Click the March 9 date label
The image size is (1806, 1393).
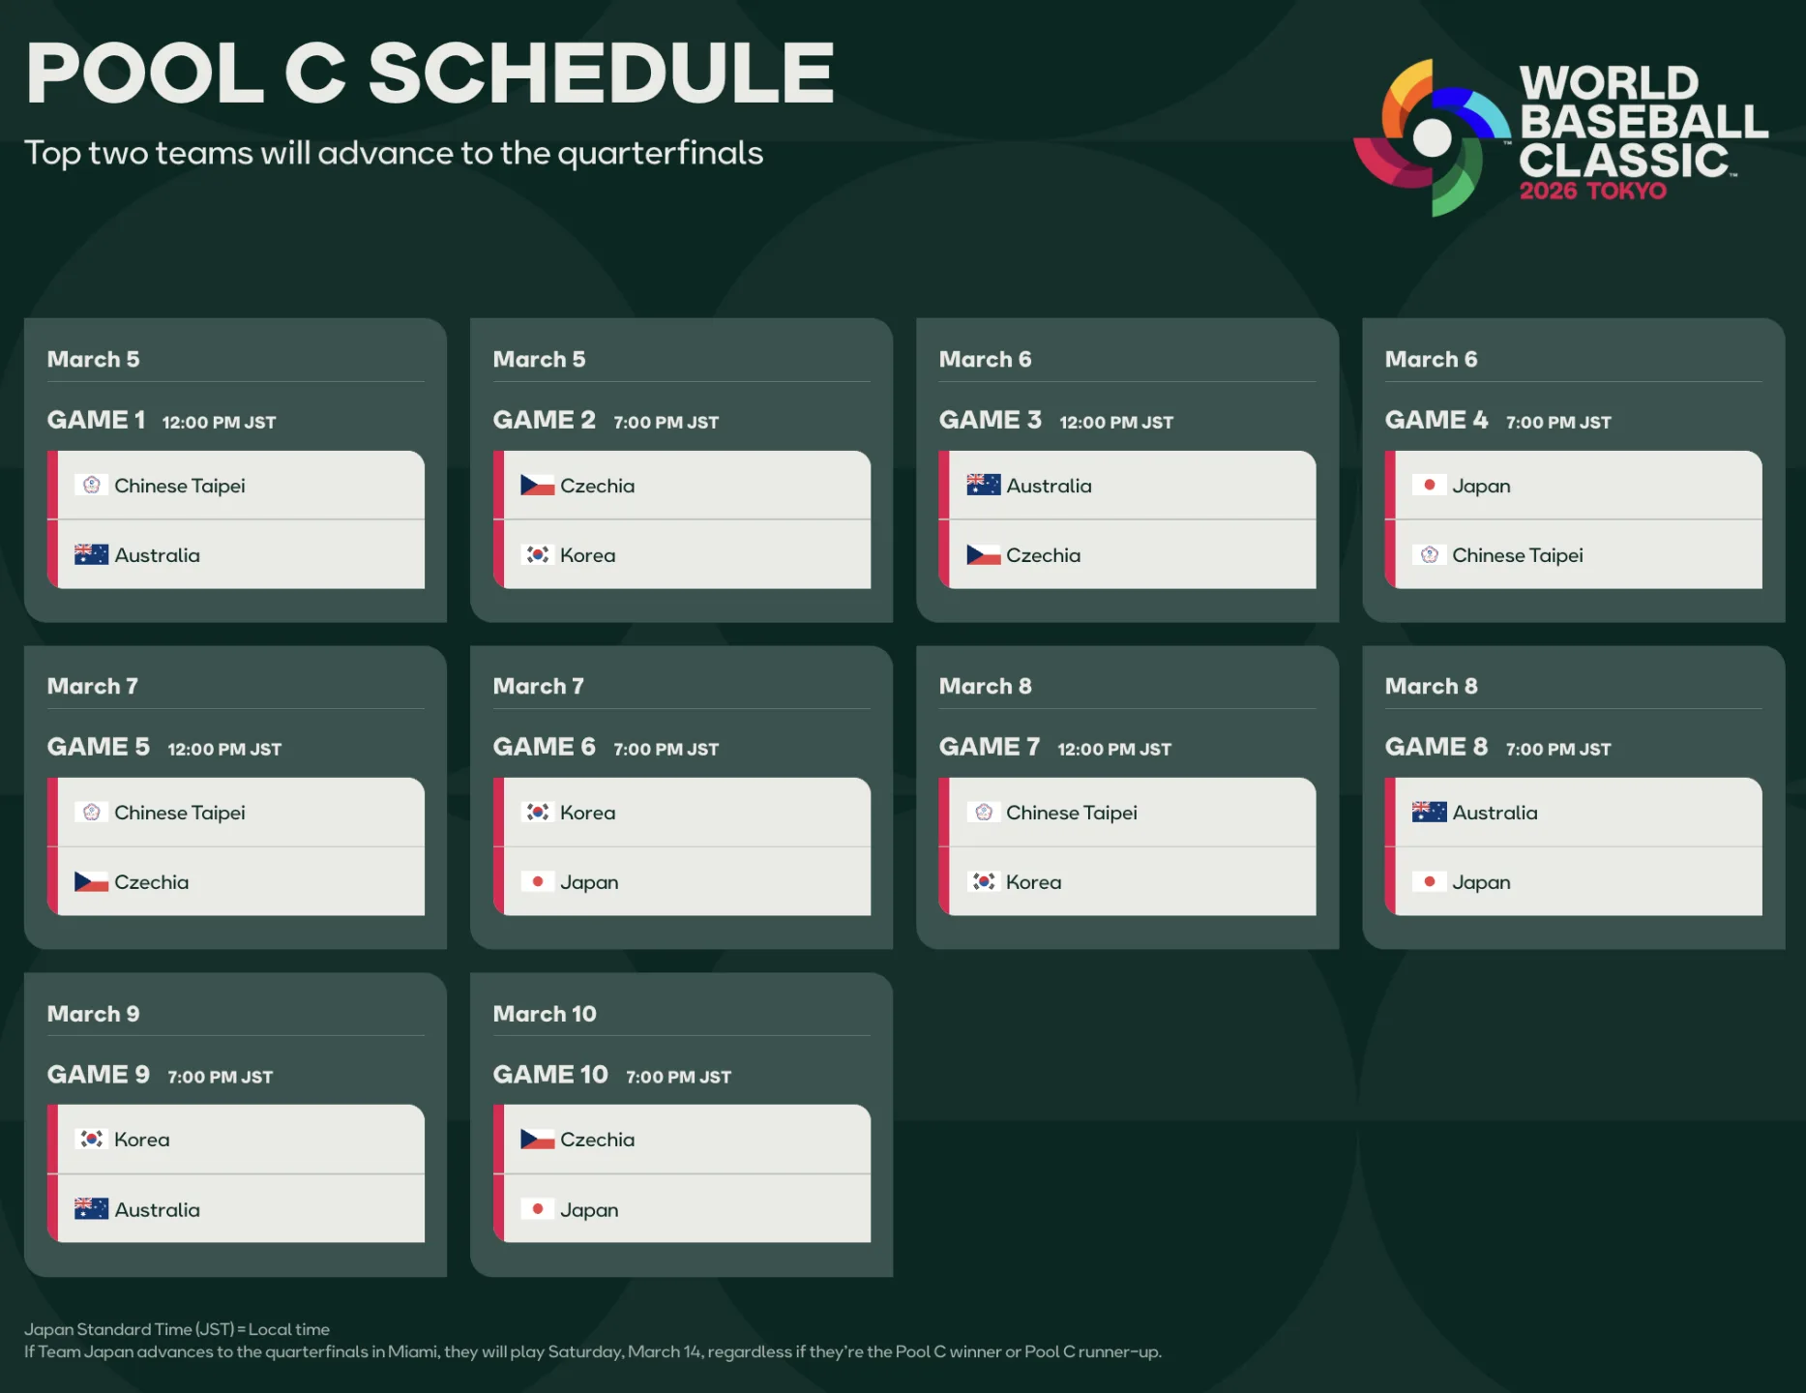[94, 1013]
